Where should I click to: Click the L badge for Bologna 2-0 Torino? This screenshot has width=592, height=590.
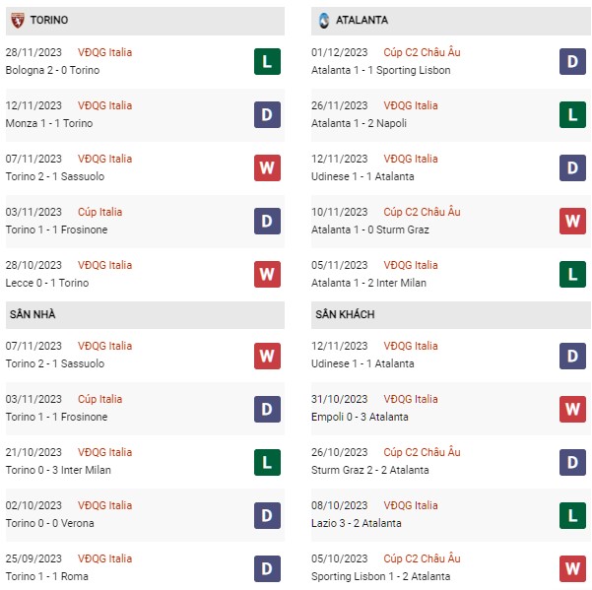coord(267,61)
